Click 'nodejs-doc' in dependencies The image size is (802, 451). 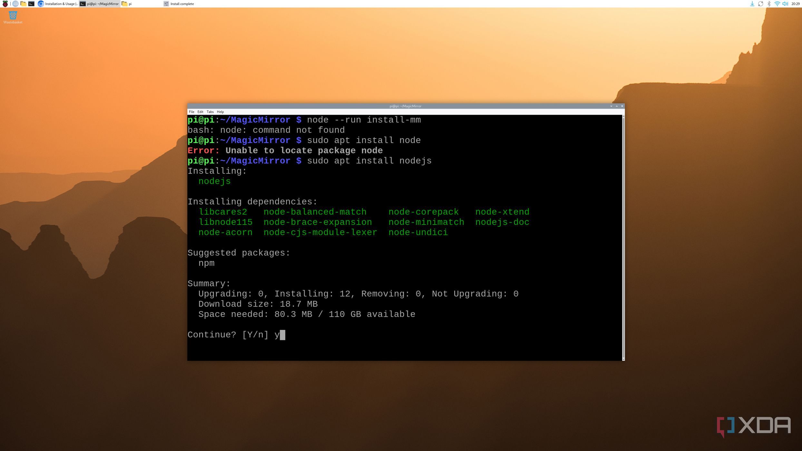click(502, 222)
